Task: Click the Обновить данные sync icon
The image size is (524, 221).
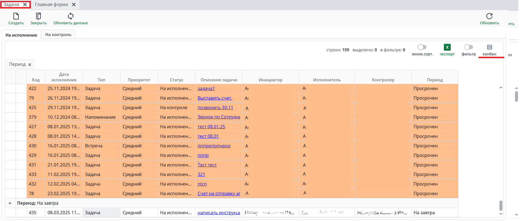Action: point(71,16)
